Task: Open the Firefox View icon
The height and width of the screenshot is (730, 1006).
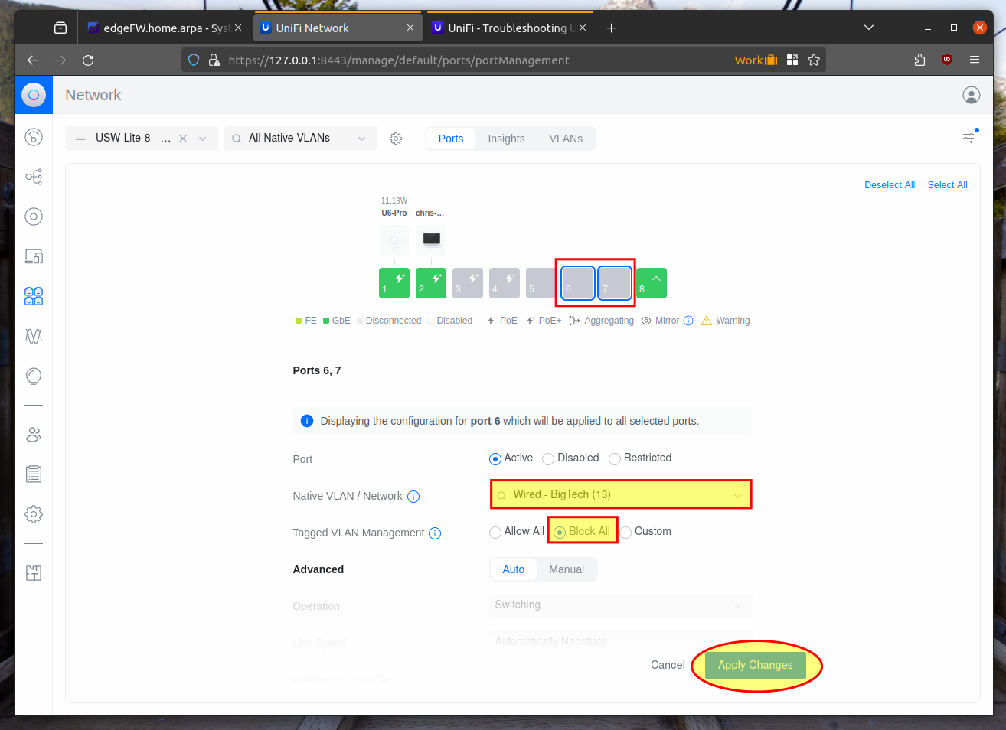Action: coord(60,28)
